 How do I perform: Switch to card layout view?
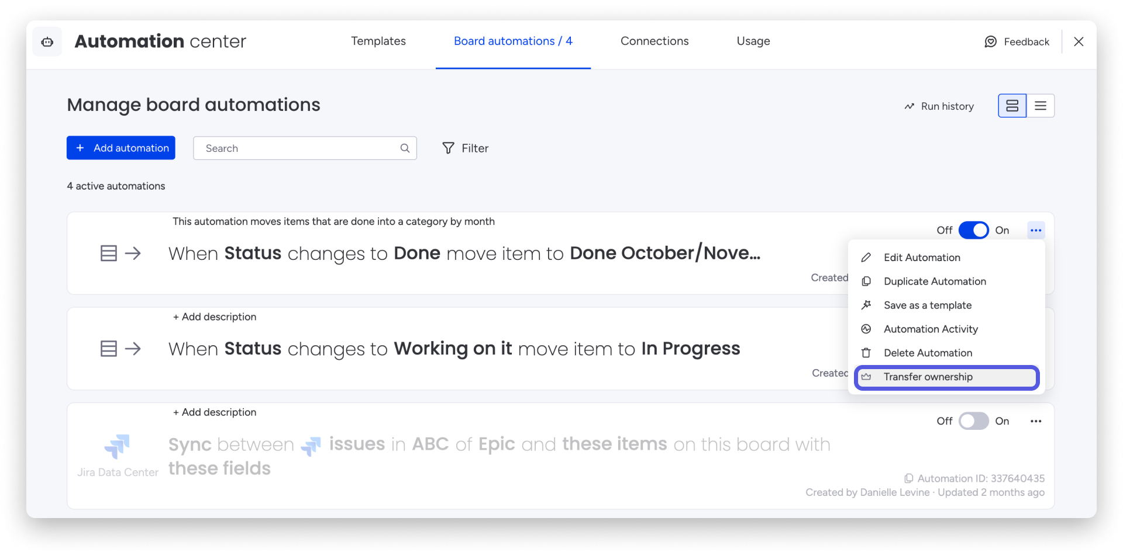coord(1012,106)
